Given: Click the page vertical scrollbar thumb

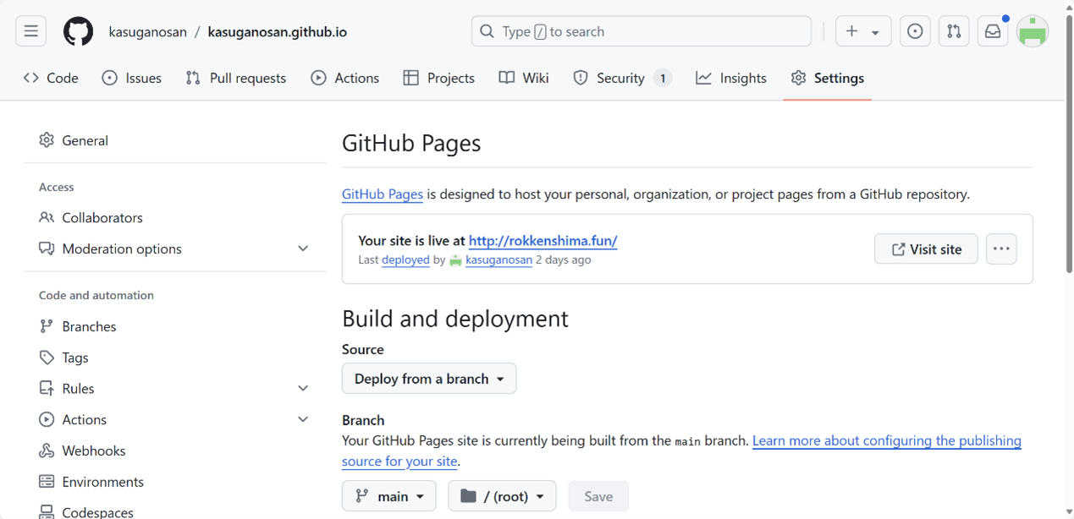Looking at the screenshot, I should pos(1069,144).
